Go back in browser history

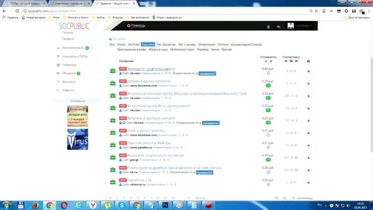click(x=4, y=11)
